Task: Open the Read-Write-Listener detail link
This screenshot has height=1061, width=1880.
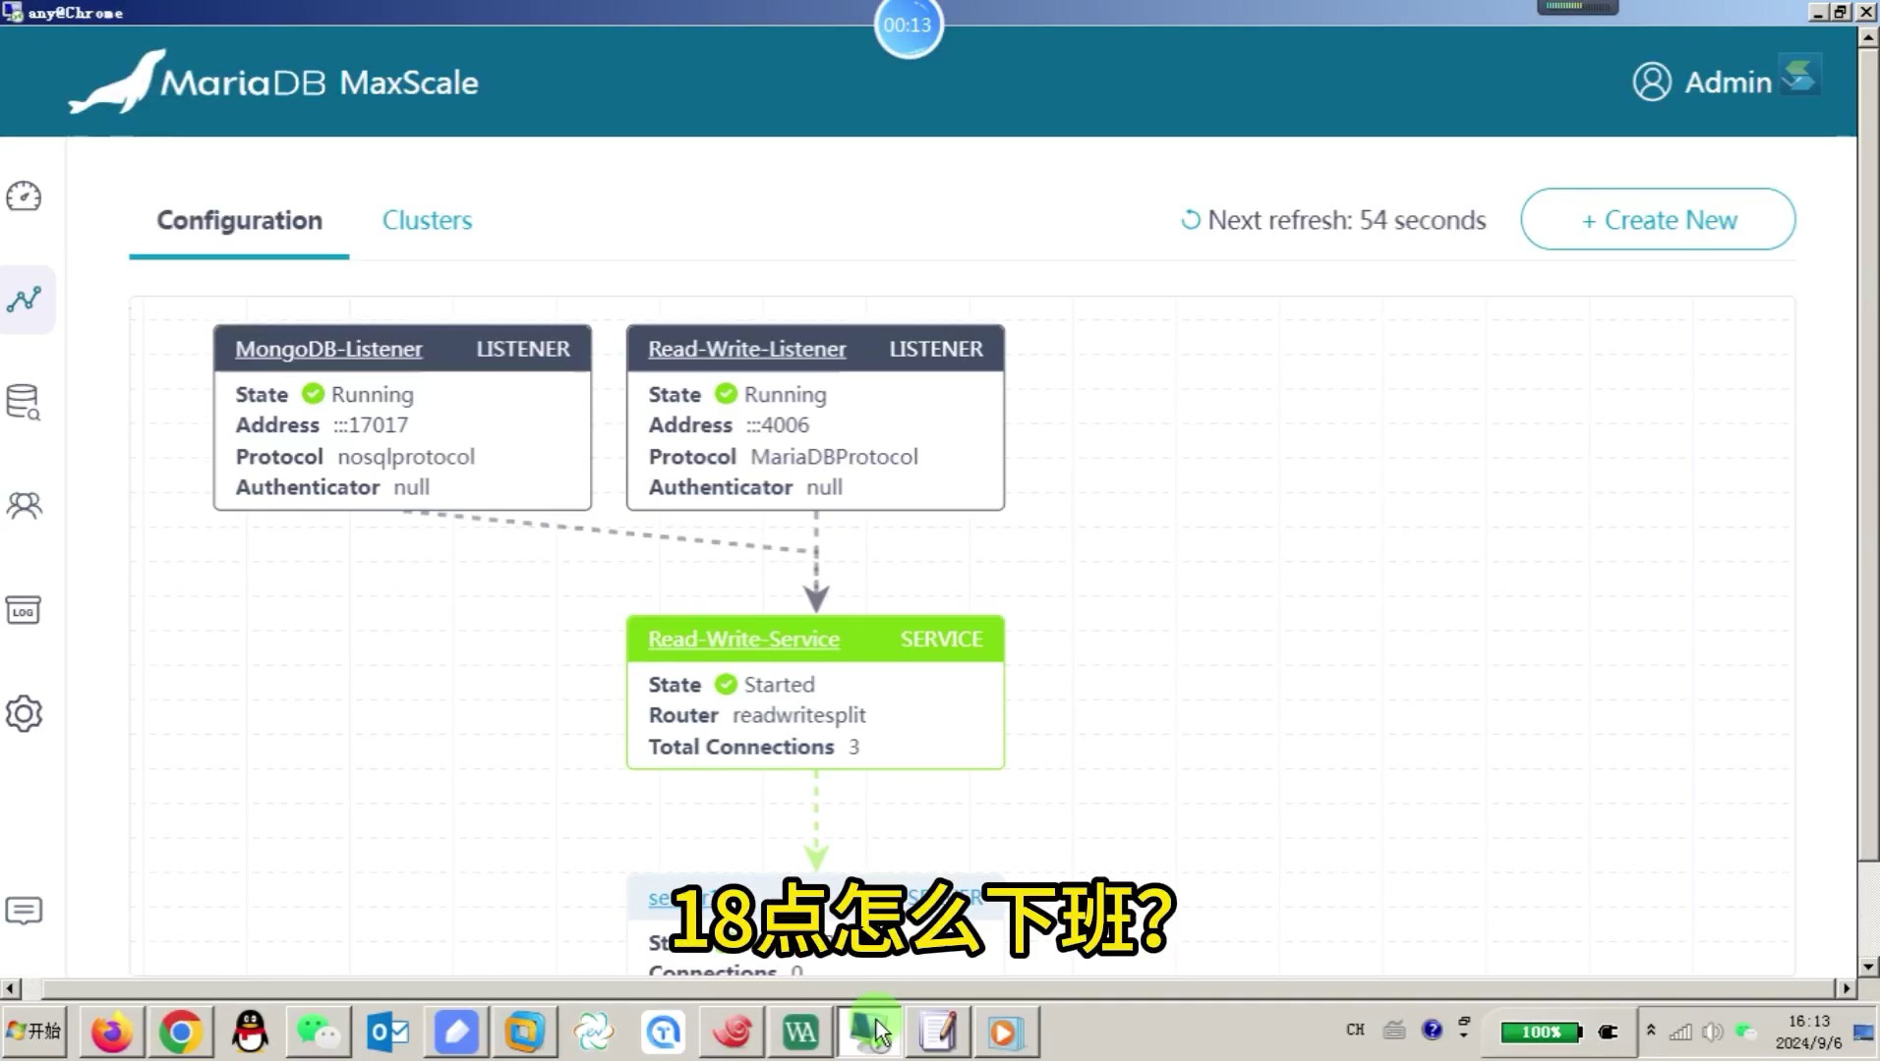Action: pyautogui.click(x=746, y=349)
